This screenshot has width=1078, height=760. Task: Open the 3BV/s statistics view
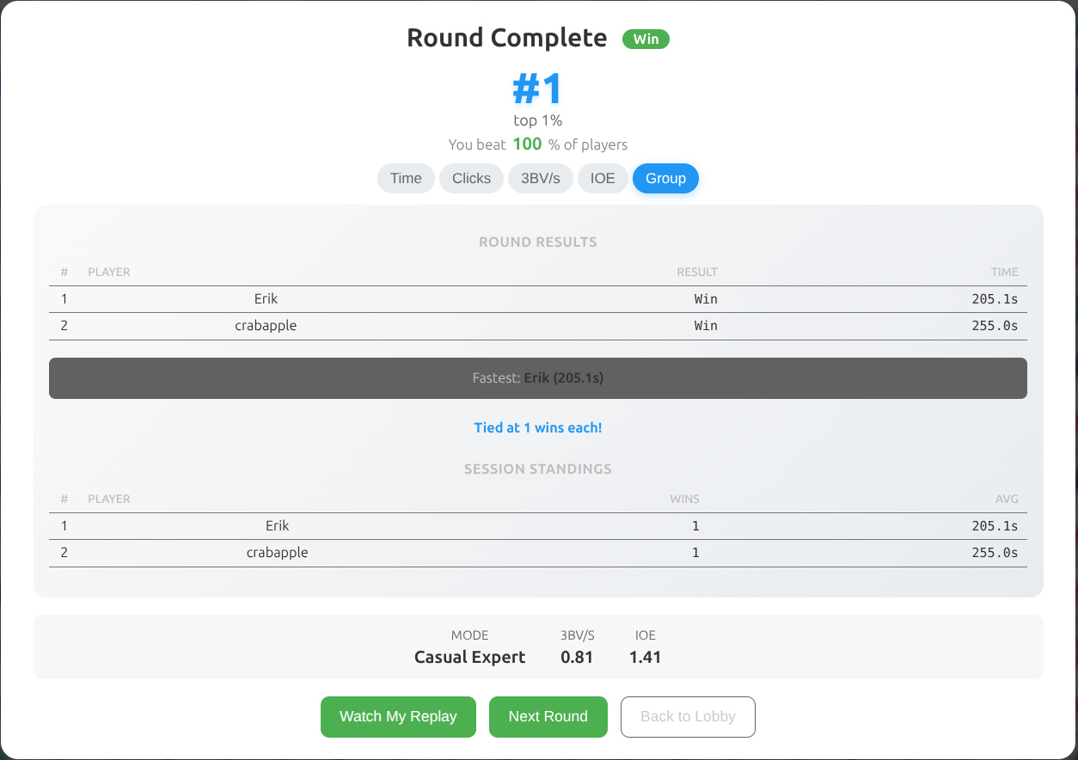(x=540, y=178)
